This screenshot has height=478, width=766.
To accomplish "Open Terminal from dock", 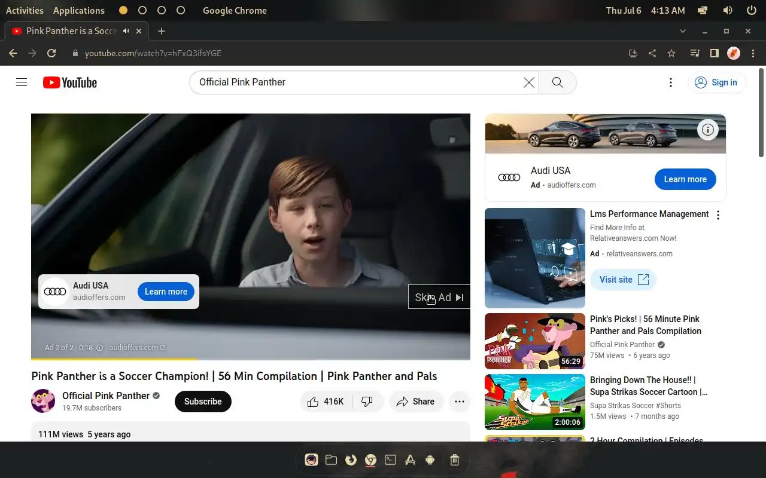I will coord(390,459).
